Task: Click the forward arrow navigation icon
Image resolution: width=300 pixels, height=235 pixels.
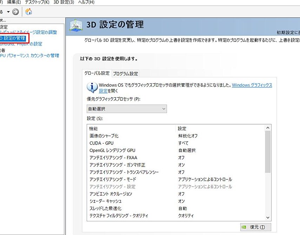Action: pyautogui.click(x=15, y=12)
